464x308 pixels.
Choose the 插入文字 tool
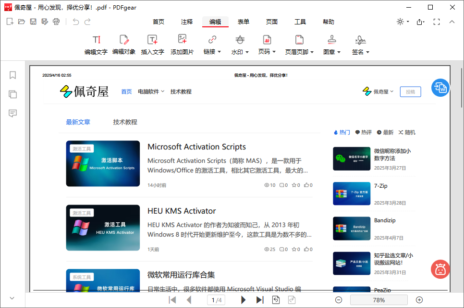pos(152,45)
